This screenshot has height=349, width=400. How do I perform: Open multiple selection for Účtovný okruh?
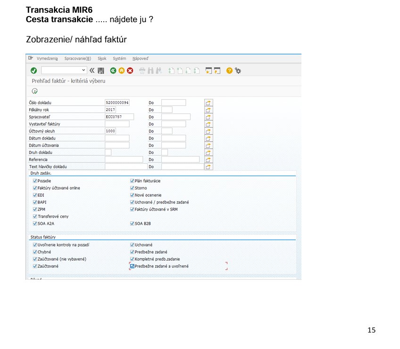(x=208, y=131)
